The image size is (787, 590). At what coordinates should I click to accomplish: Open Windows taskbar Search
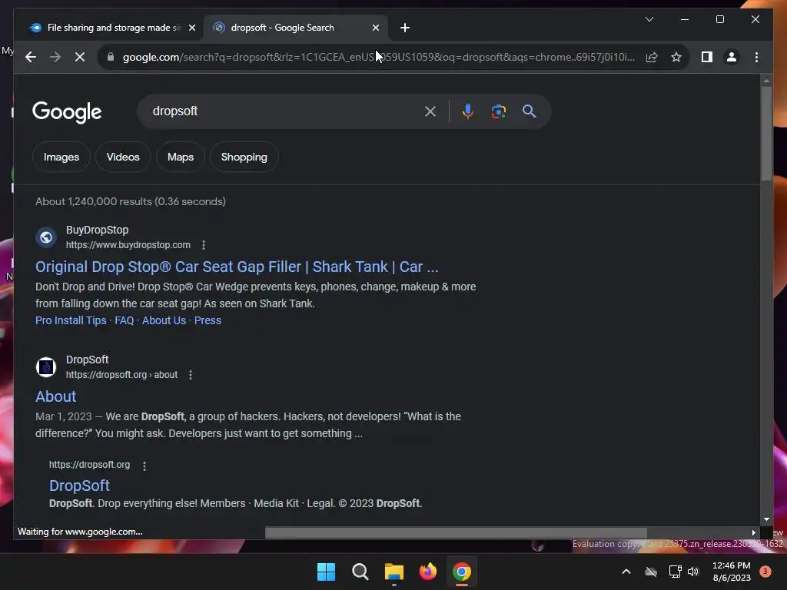tap(360, 572)
